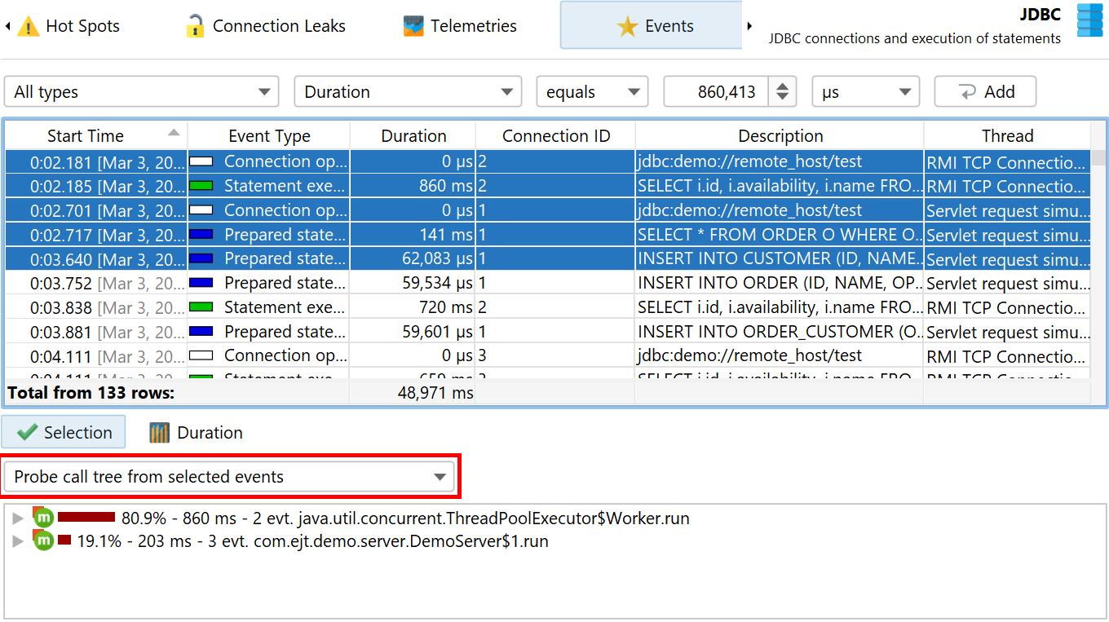Click the Add filter button
Image resolution: width=1109 pixels, height=622 pixels.
click(x=985, y=91)
